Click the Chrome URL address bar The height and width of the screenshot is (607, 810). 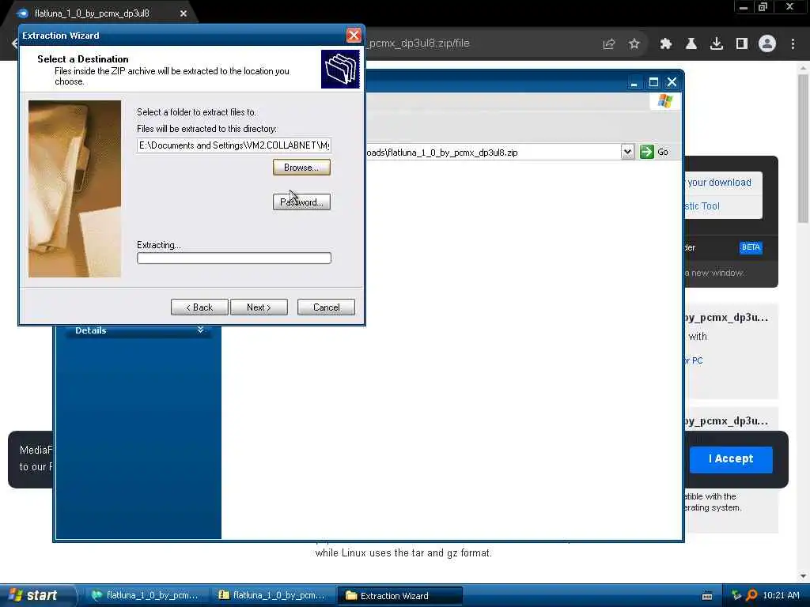coord(480,43)
